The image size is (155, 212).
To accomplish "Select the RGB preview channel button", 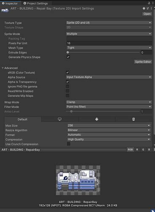I will pos(130,150).
